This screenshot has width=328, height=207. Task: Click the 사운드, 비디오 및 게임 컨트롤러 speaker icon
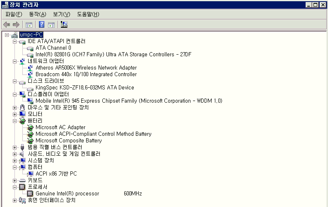pyautogui.click(x=22, y=154)
